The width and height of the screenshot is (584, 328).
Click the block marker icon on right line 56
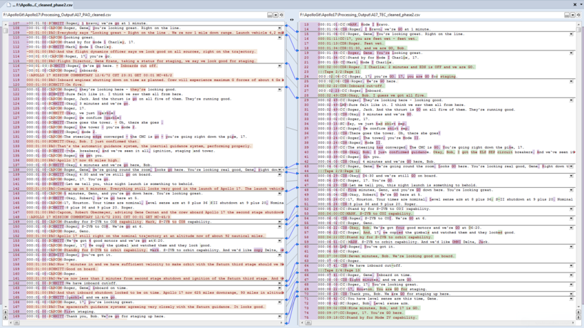click(571, 228)
